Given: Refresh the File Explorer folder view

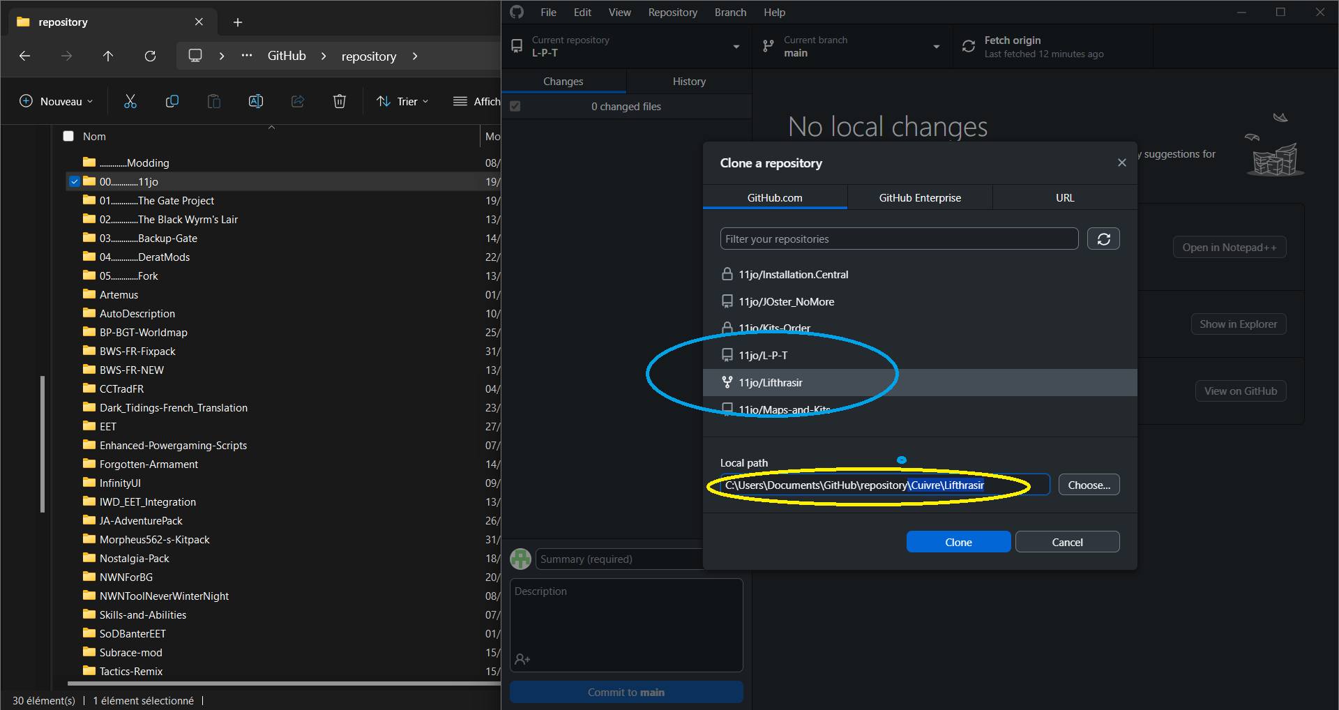Looking at the screenshot, I should 150,56.
